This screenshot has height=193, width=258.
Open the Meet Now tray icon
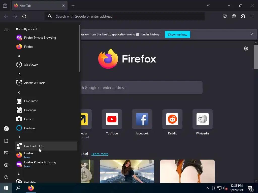click(x=213, y=188)
